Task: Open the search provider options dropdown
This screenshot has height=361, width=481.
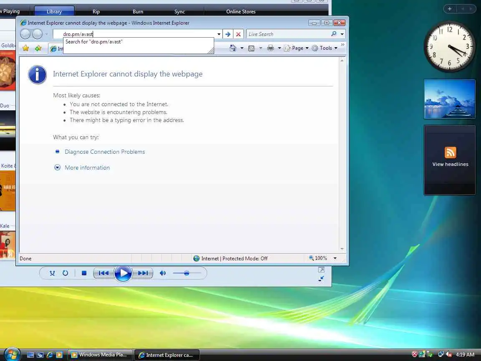Action: click(x=342, y=34)
